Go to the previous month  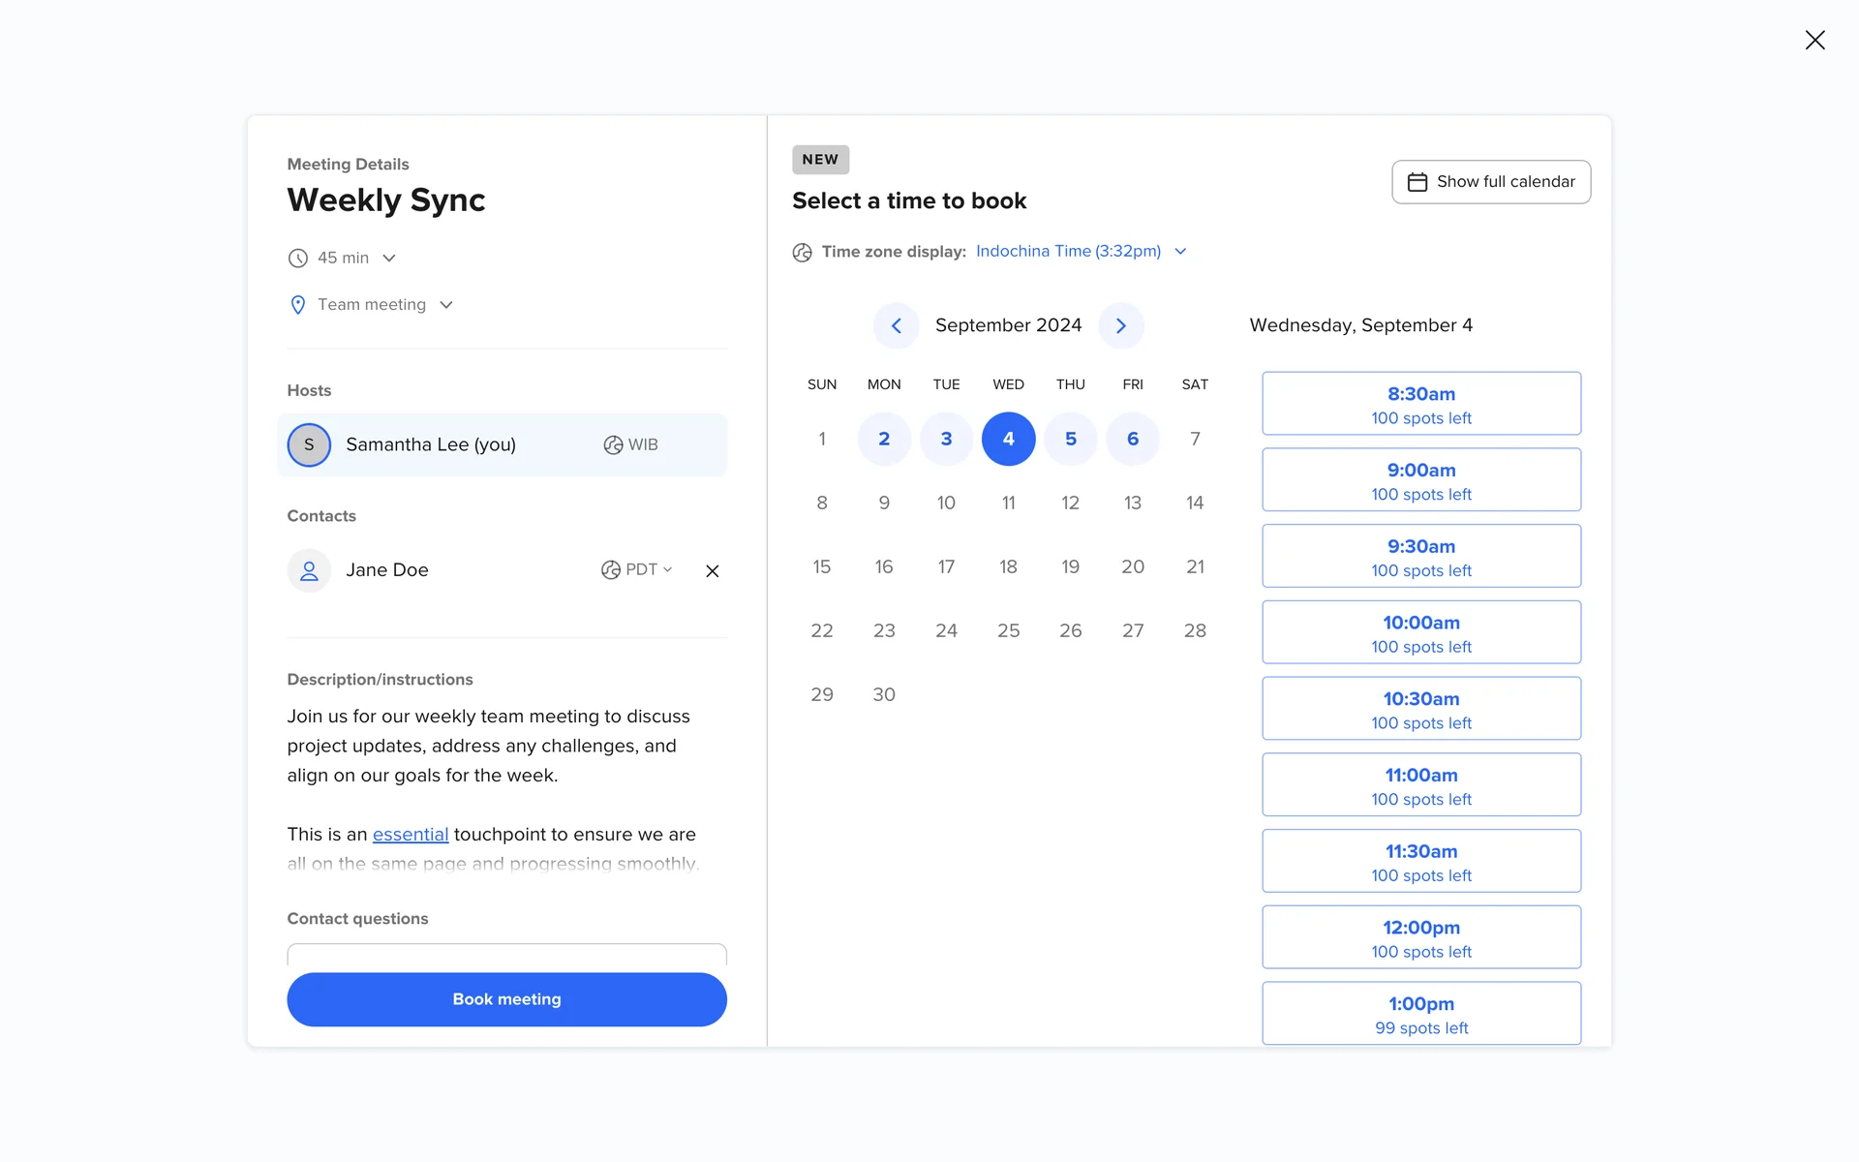click(896, 325)
